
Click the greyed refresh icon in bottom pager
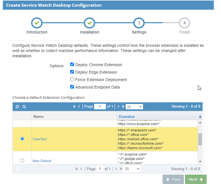click(18, 169)
